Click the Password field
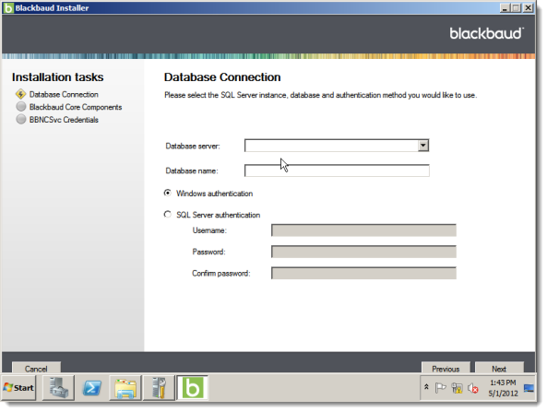This screenshot has height=412, width=547. (x=363, y=252)
